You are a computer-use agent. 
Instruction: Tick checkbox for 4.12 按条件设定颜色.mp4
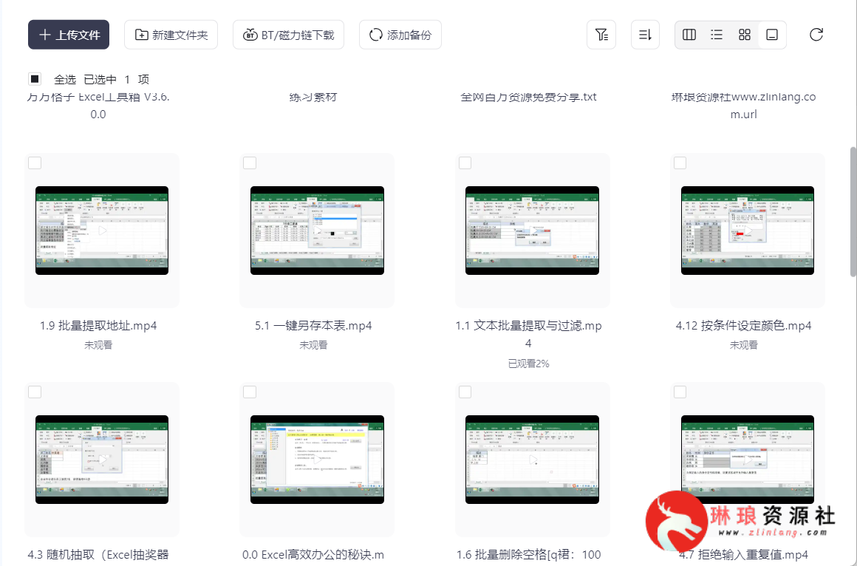(680, 163)
